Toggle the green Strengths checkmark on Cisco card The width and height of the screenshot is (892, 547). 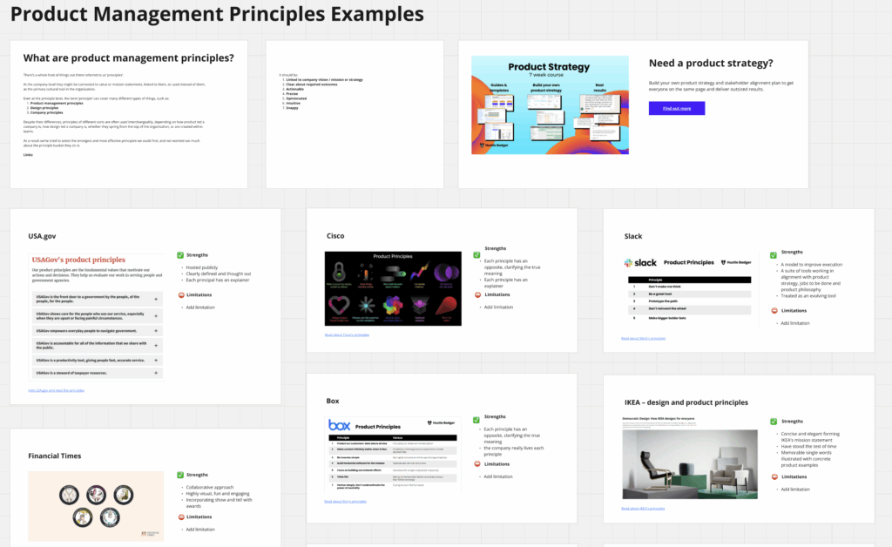[476, 254]
